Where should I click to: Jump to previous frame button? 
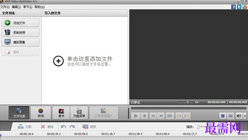coord(153,116)
